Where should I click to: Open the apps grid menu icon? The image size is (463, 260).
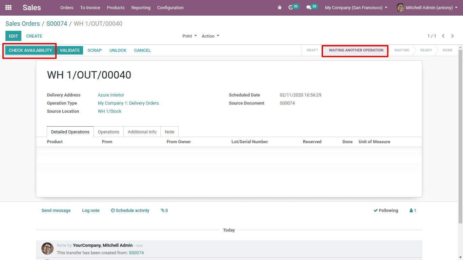pyautogui.click(x=8, y=7)
